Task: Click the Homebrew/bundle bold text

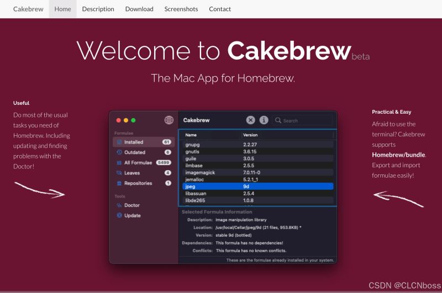Action: tap(398, 155)
